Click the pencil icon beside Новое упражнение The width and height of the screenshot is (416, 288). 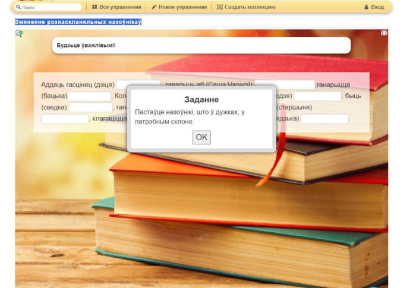click(155, 7)
